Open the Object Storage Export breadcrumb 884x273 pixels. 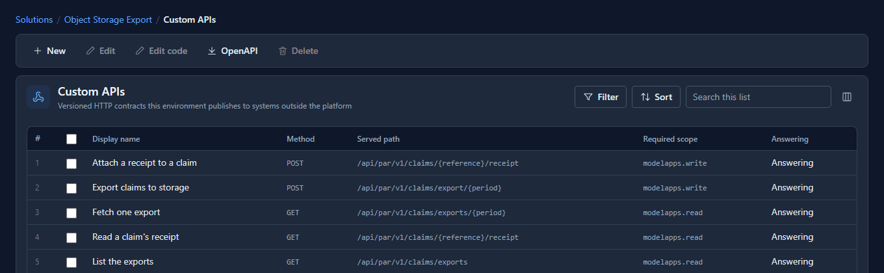tap(108, 19)
